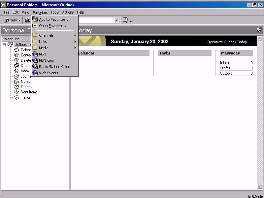Open the Tools menu

point(55,12)
